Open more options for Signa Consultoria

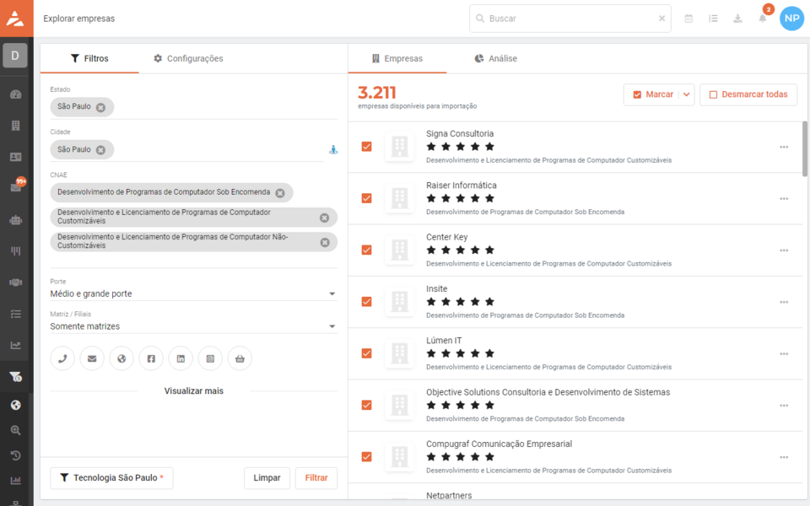tap(784, 147)
